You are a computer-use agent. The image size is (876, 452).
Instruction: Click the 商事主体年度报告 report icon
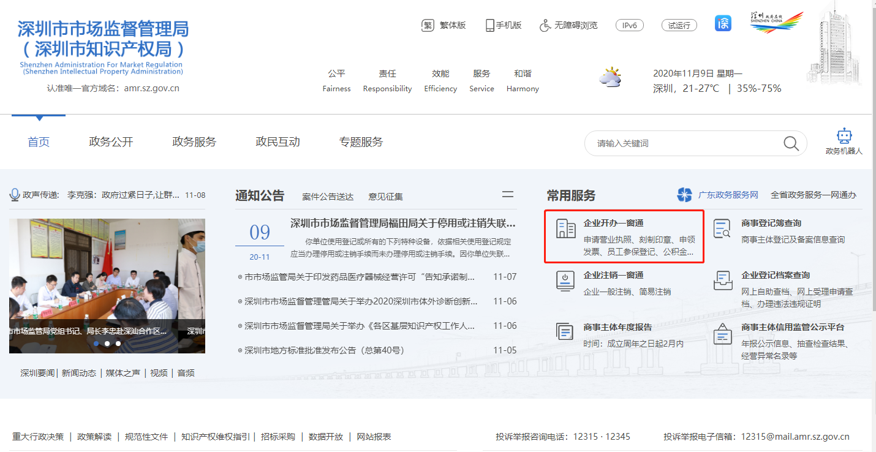565,330
